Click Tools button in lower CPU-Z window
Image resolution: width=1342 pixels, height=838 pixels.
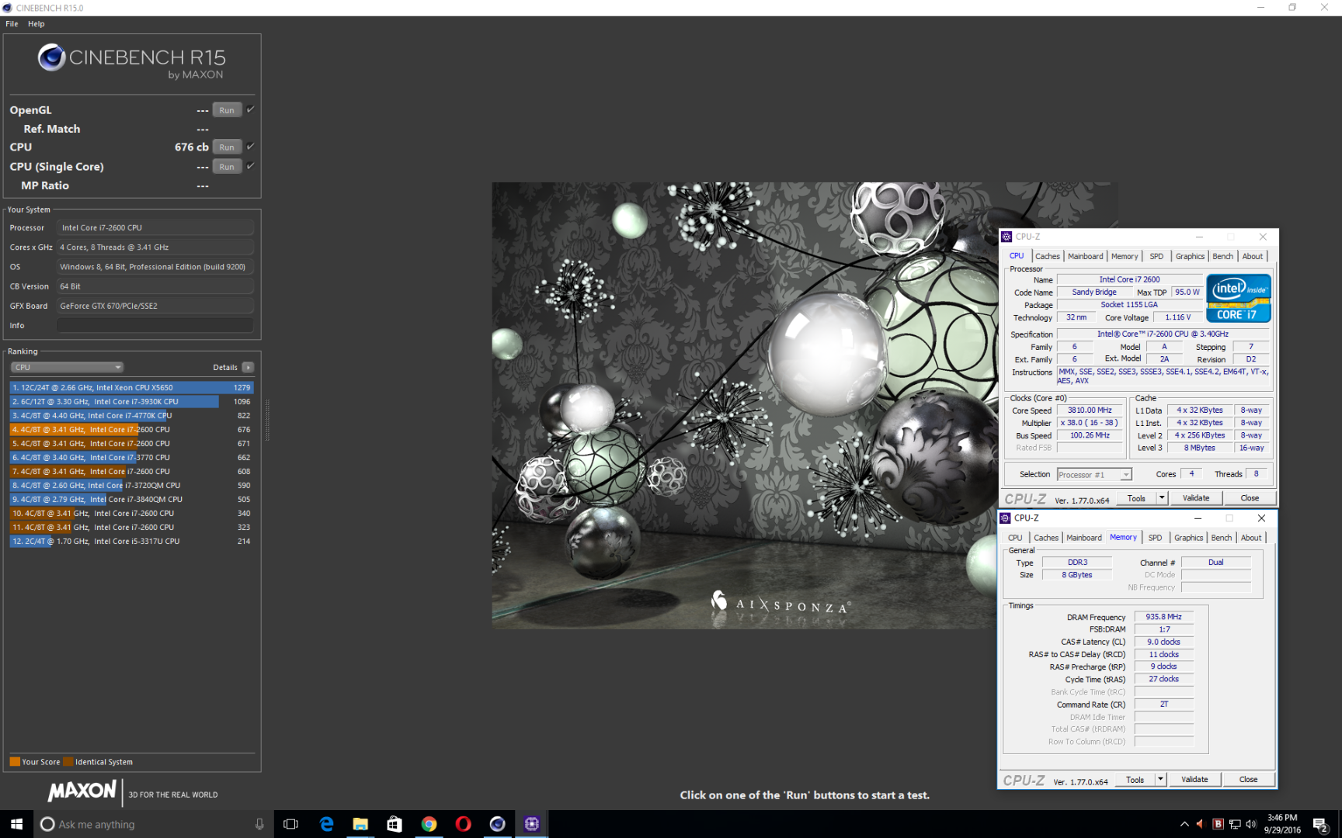click(x=1135, y=779)
